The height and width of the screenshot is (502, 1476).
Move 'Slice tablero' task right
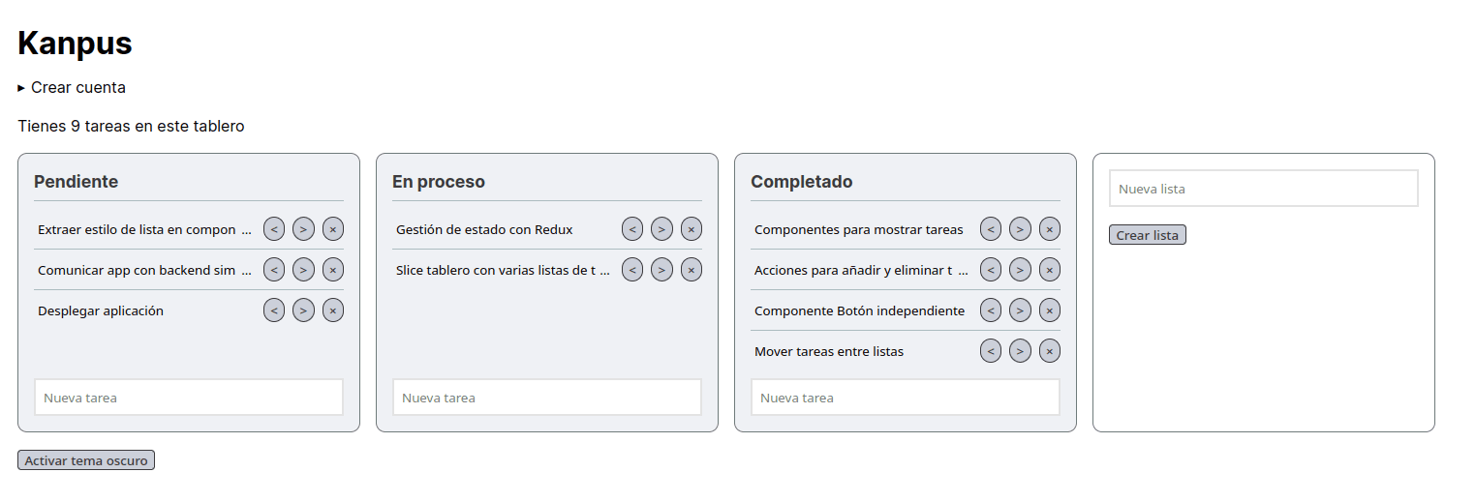coord(661,270)
